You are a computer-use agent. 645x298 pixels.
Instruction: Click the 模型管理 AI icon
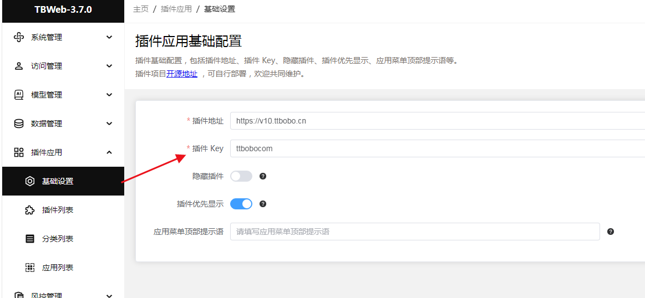coord(19,95)
